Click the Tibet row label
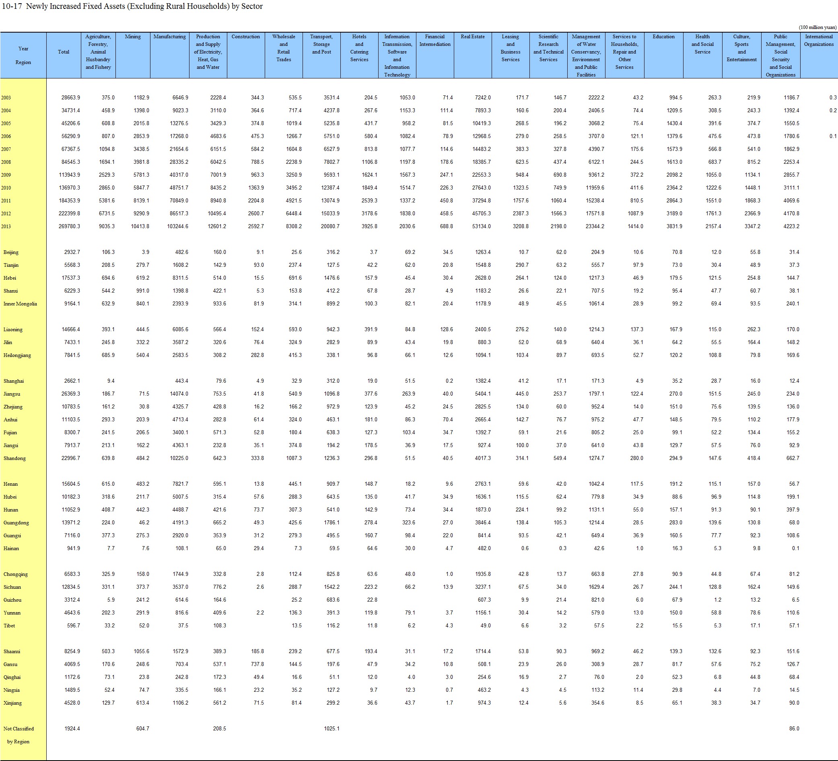Viewport: 838px width, 761px height. coord(9,626)
